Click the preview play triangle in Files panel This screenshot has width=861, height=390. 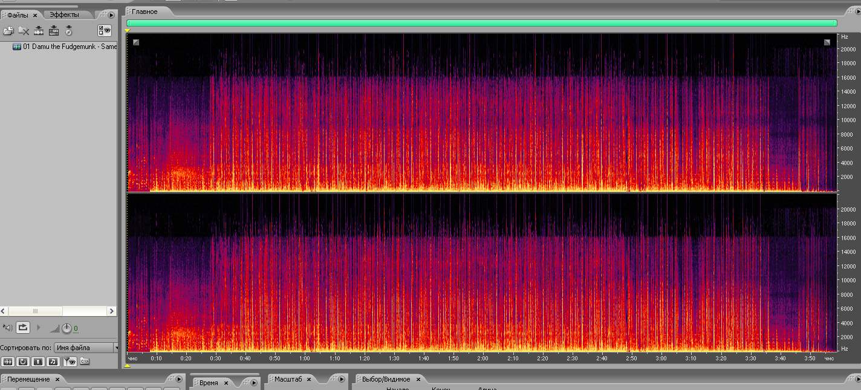coord(39,328)
